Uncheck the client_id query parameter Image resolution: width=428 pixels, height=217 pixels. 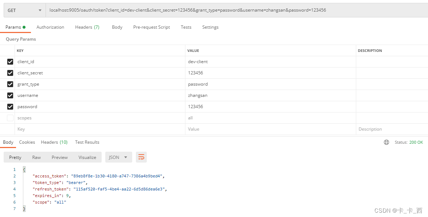click(x=10, y=61)
